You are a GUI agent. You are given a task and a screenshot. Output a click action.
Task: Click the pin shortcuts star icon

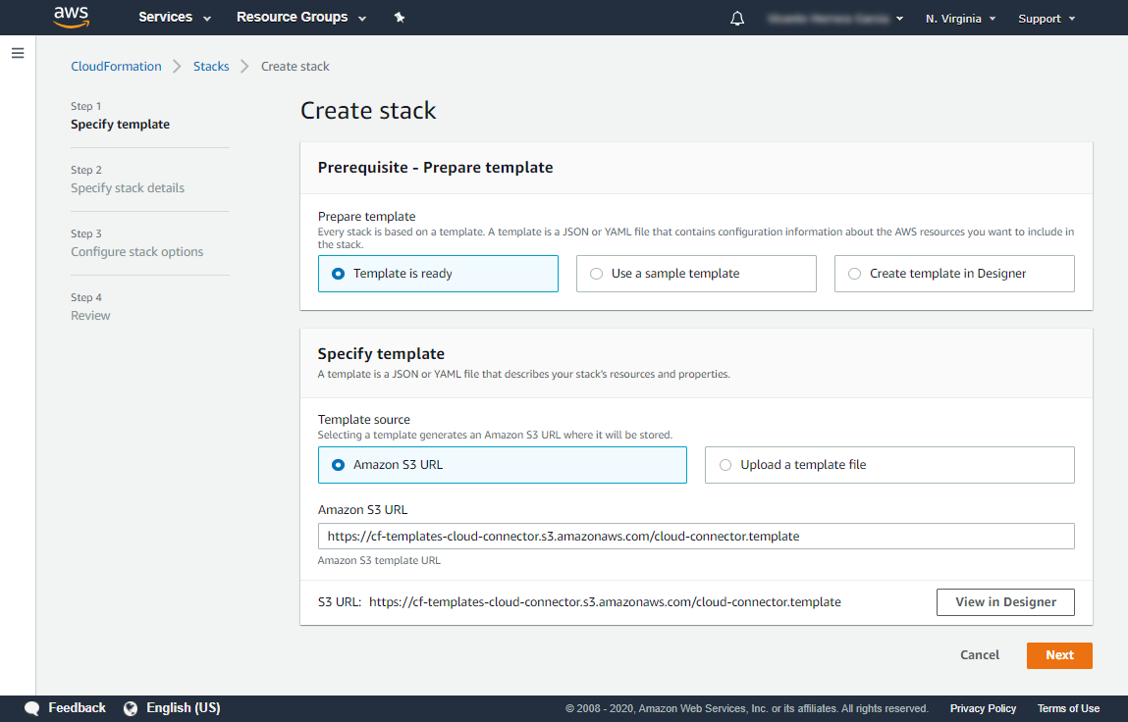(400, 18)
